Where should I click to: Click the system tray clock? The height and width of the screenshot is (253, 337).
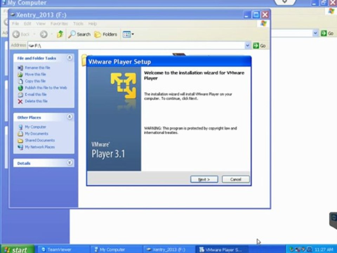[x=324, y=249]
